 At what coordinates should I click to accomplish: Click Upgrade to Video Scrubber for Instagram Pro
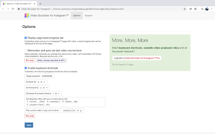[x=137, y=58]
